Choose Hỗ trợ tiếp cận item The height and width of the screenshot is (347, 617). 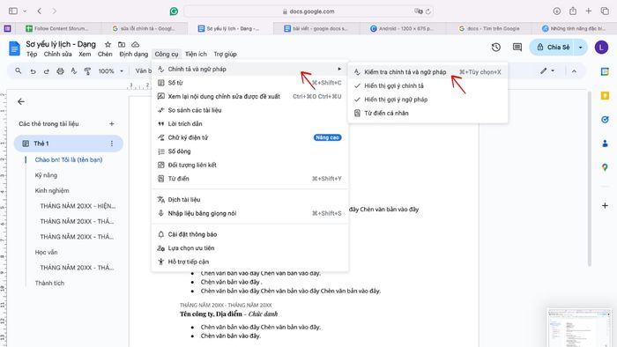click(x=249, y=262)
